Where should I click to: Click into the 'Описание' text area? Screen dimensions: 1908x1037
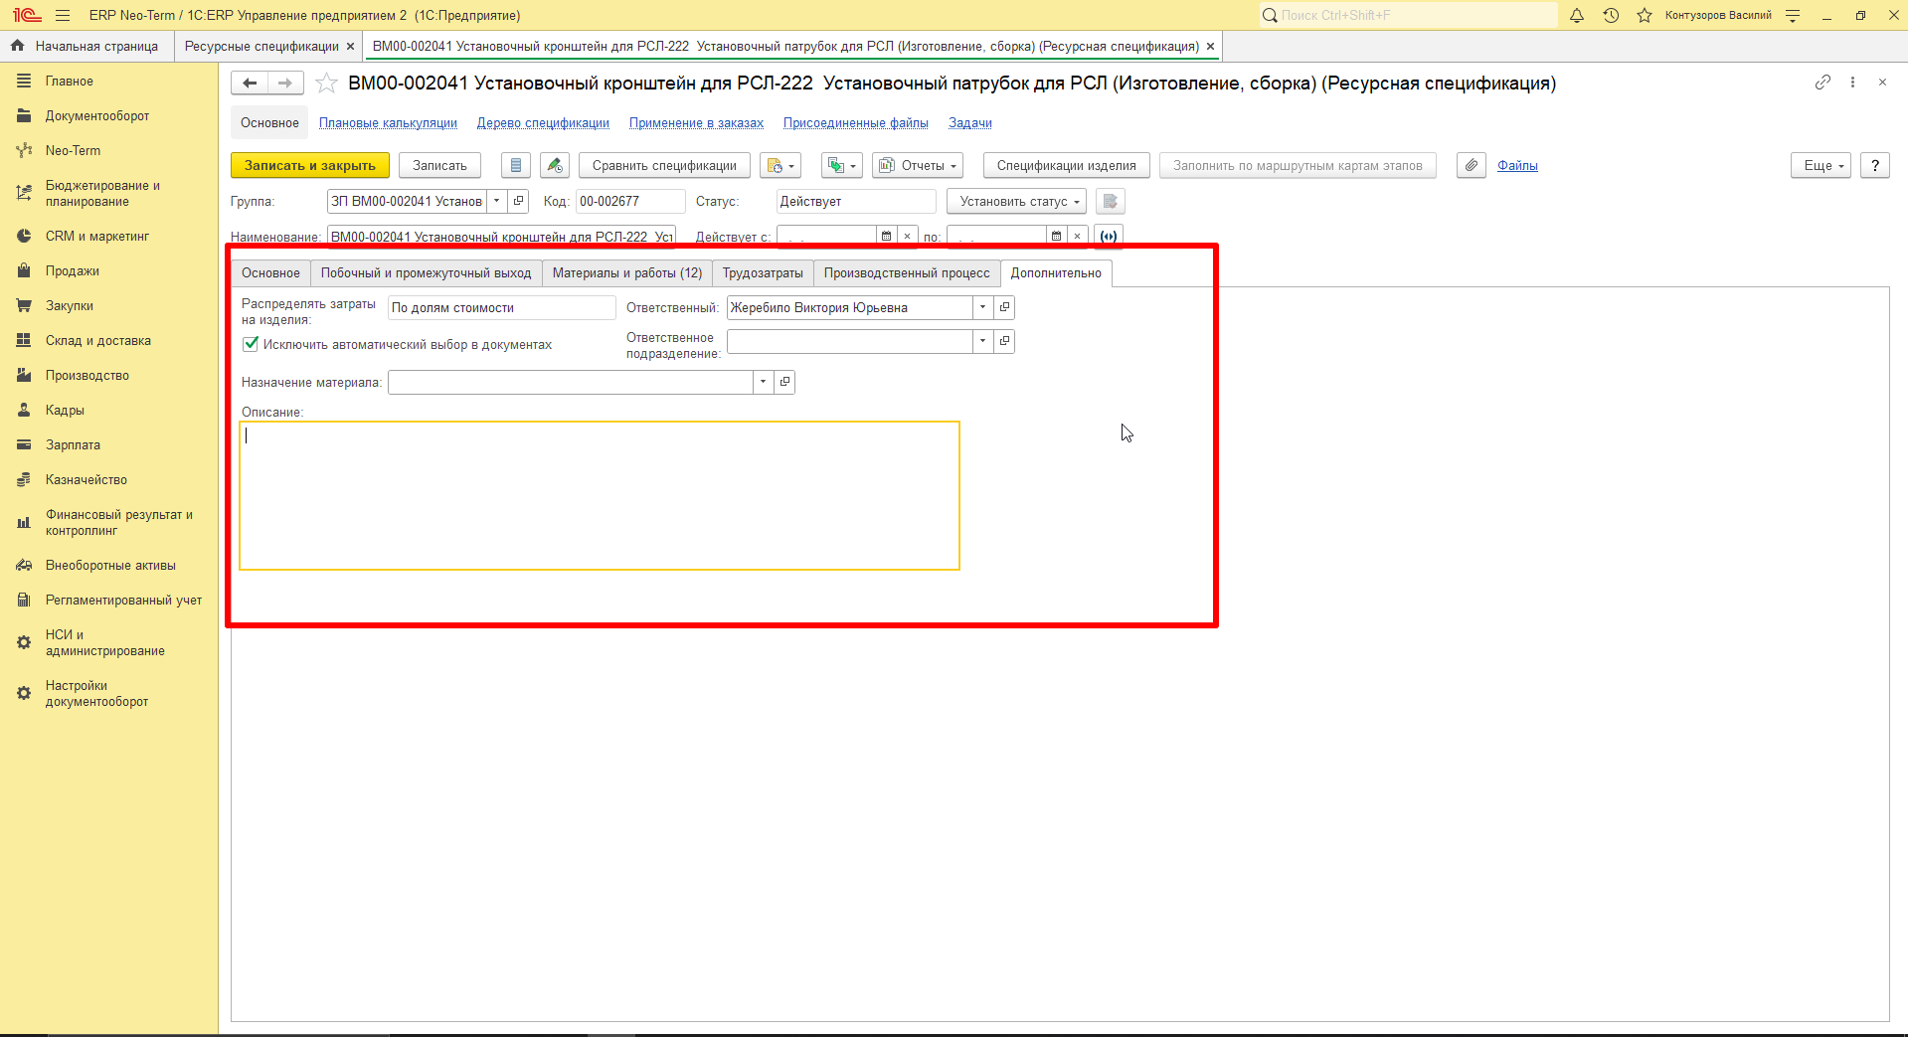point(600,495)
